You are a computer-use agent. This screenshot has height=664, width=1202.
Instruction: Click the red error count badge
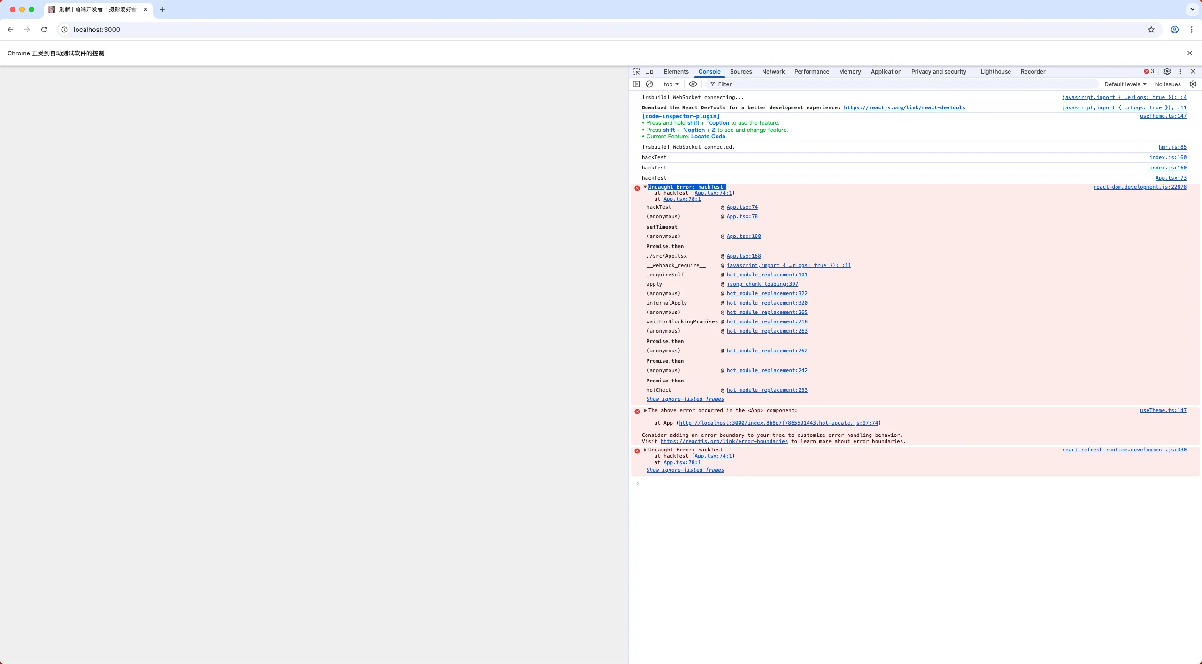(1148, 71)
